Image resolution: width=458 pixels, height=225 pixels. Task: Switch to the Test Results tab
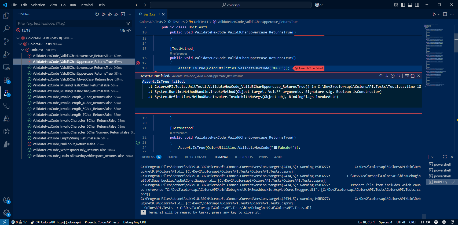click(x=243, y=157)
